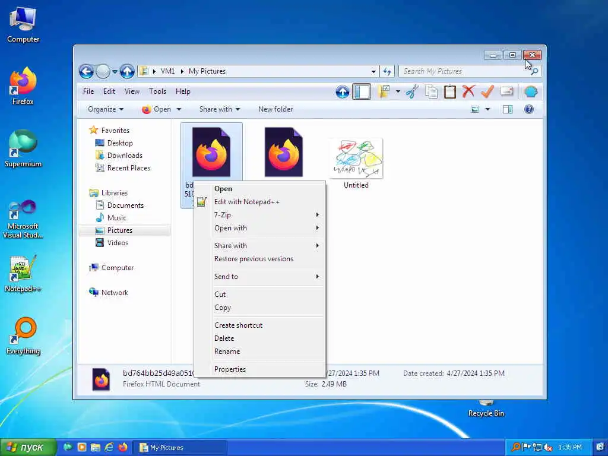Image resolution: width=608 pixels, height=456 pixels.
Task: Select Network in navigation pane
Action: coord(115,293)
